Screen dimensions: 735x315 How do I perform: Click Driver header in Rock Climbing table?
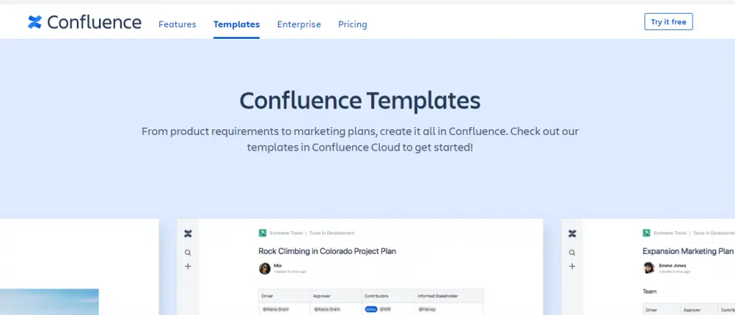tap(268, 296)
